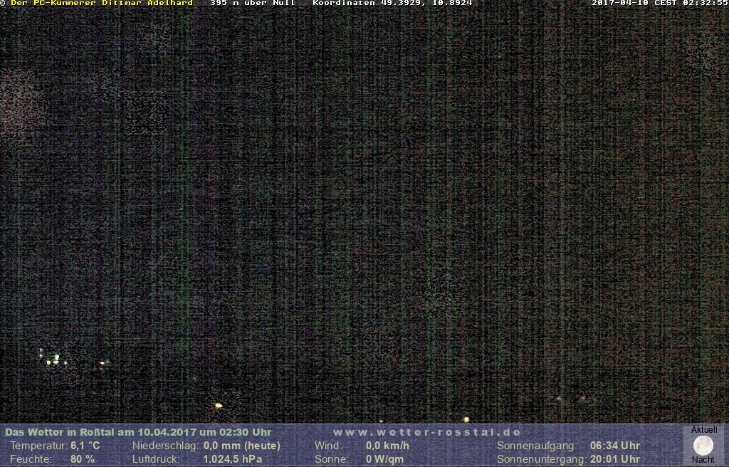Click the Nacht label below the moon

point(703,460)
